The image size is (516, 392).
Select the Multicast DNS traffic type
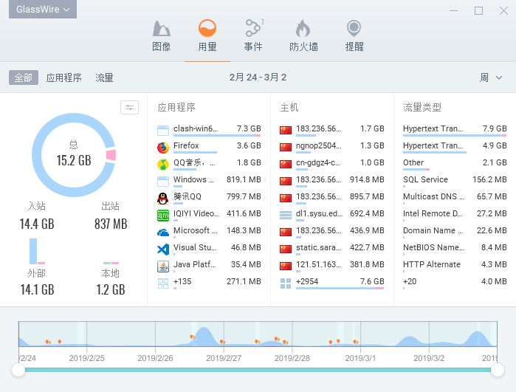[455, 198]
